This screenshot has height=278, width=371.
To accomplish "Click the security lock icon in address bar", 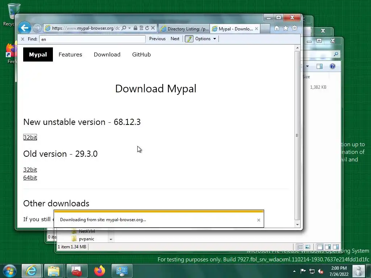I will point(136,28).
